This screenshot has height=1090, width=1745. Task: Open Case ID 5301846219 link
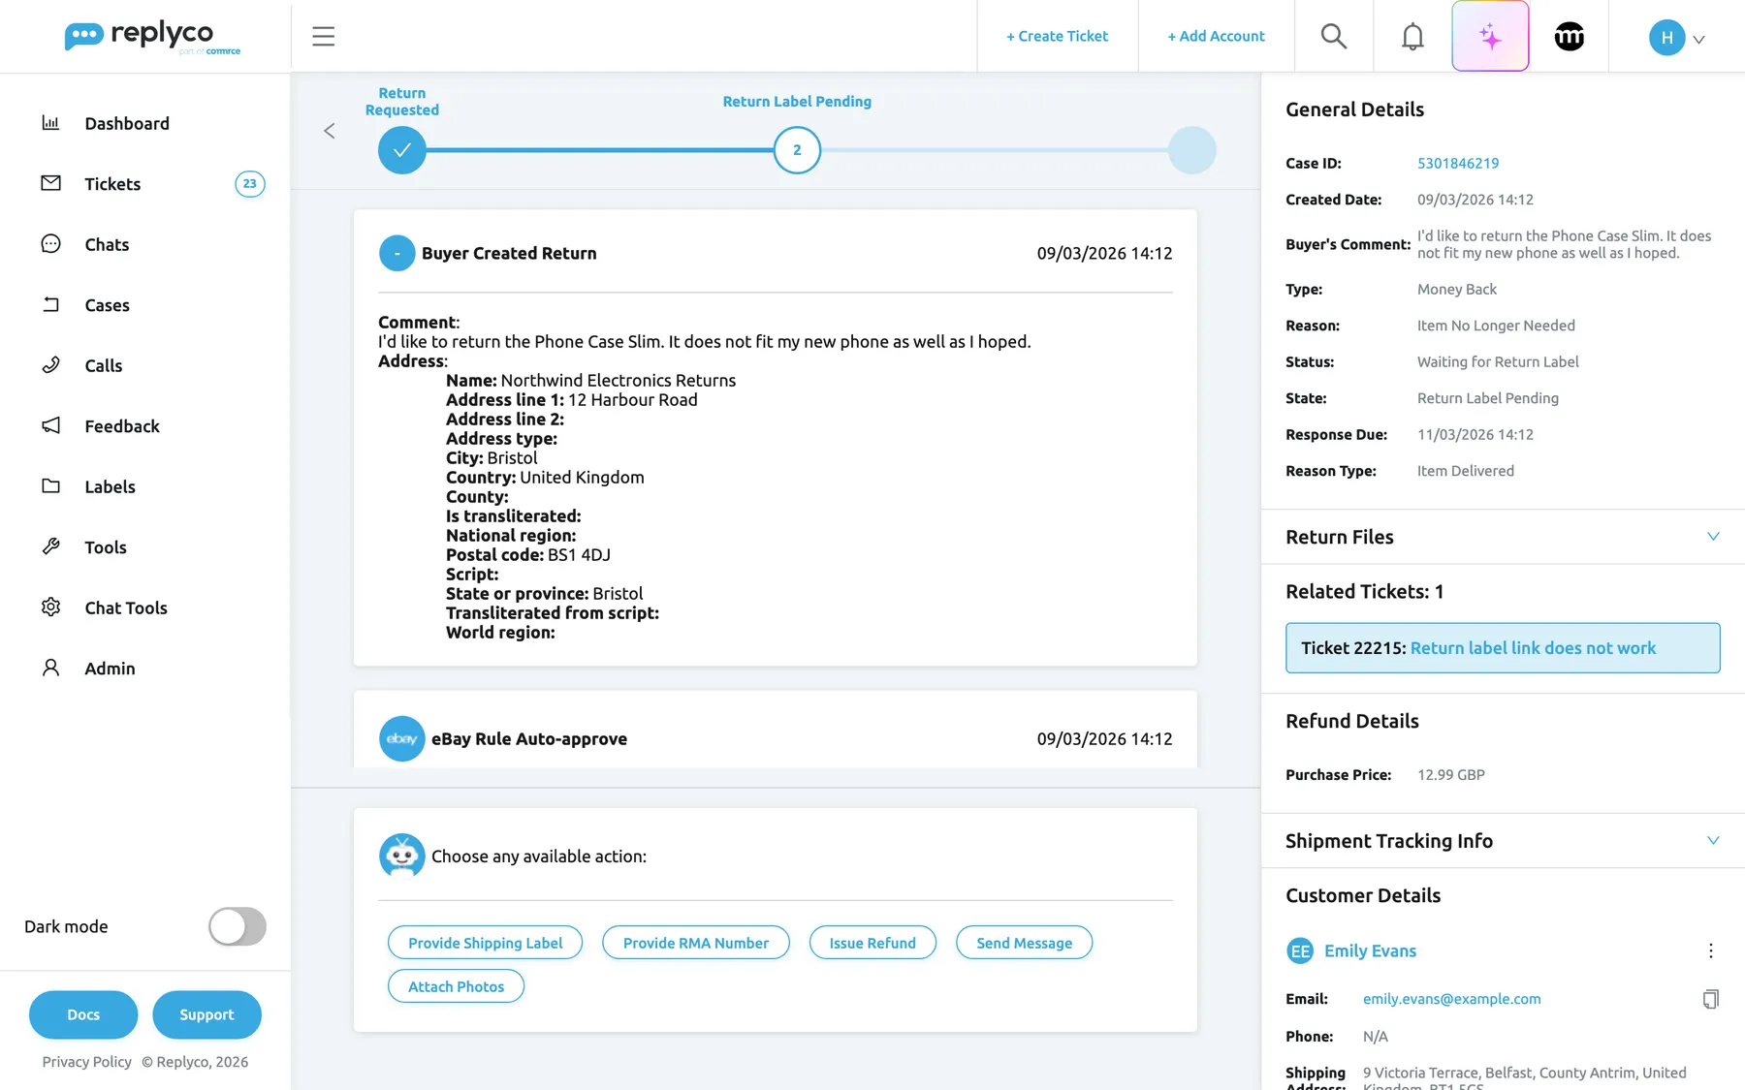[x=1458, y=164]
